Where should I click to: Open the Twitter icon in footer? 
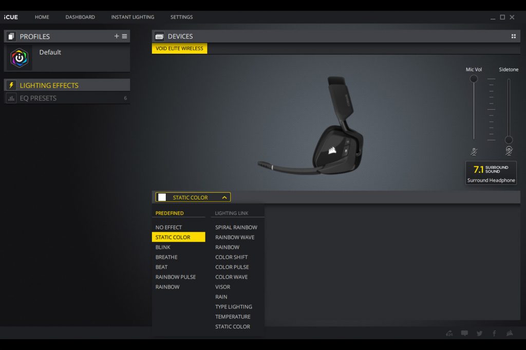coord(479,333)
